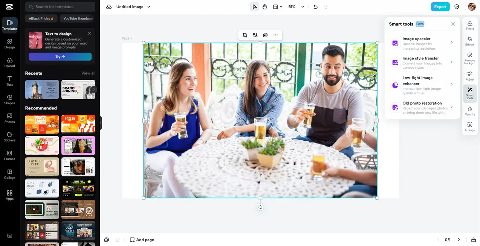The height and width of the screenshot is (246, 480).
Task: Select the hand pan tool
Action: click(x=265, y=7)
